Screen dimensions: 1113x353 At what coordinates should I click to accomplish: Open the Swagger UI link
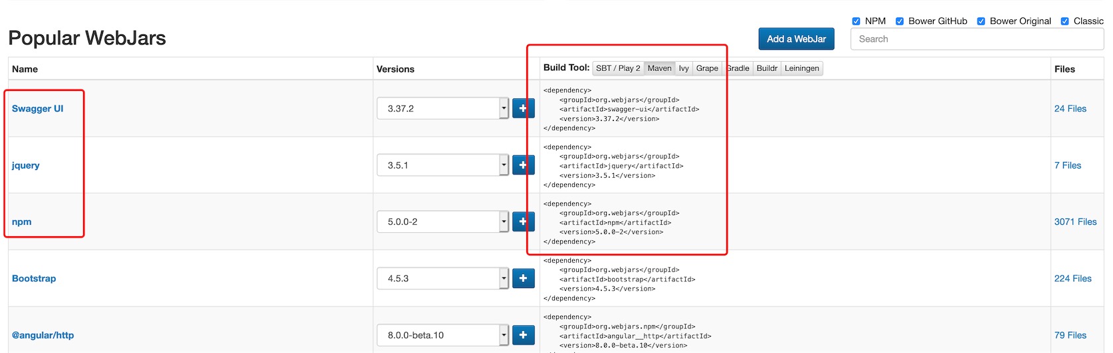pyautogui.click(x=38, y=109)
